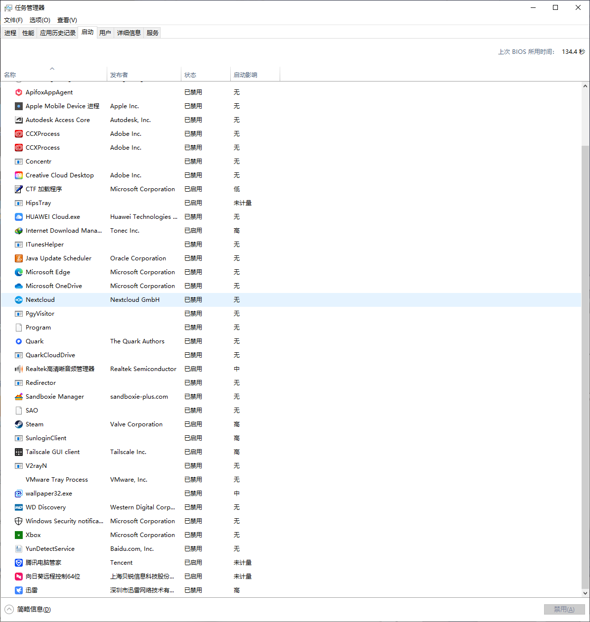Screen dimensions: 590x622
Task: Open the 选项(O) menu
Action: coord(40,20)
